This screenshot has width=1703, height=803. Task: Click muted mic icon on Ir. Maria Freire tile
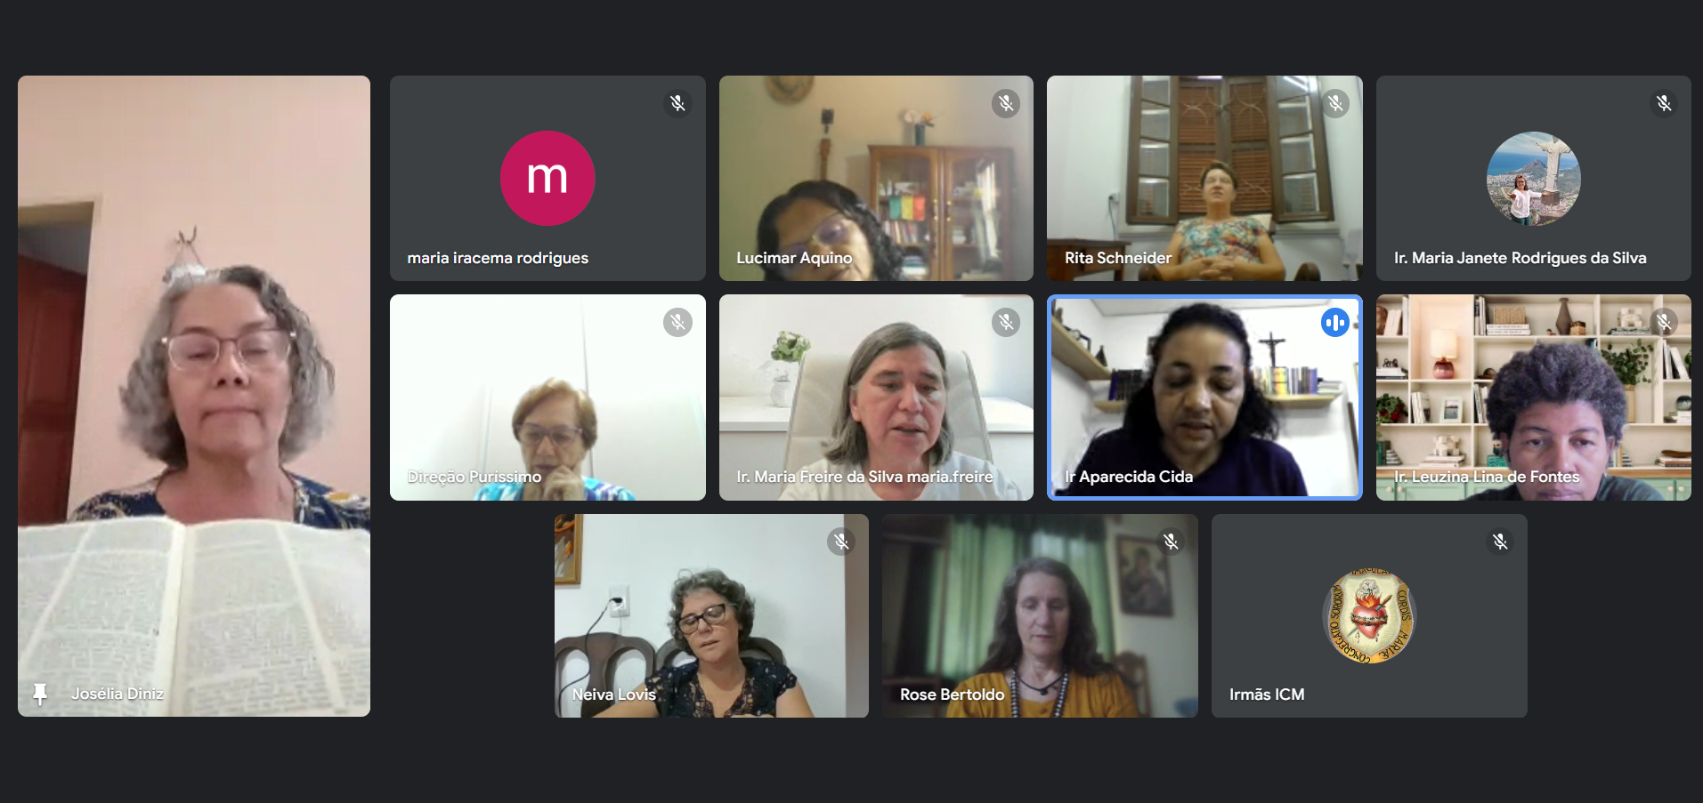[x=1006, y=322]
